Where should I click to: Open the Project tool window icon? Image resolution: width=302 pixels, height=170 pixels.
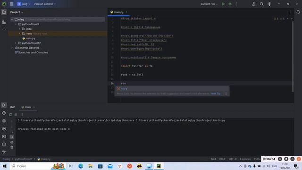4,12
